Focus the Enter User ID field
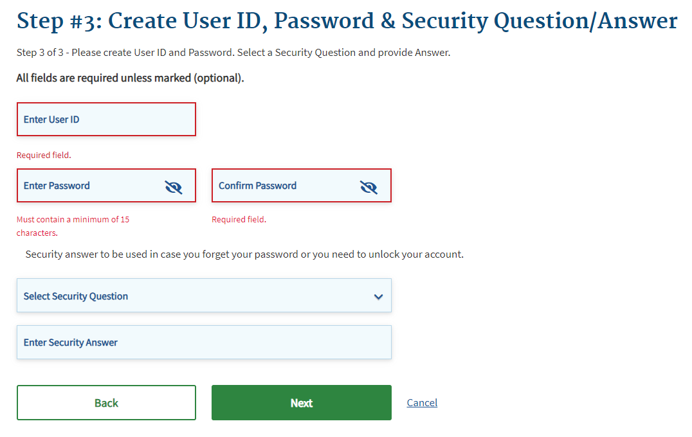The image size is (692, 437). (106, 120)
